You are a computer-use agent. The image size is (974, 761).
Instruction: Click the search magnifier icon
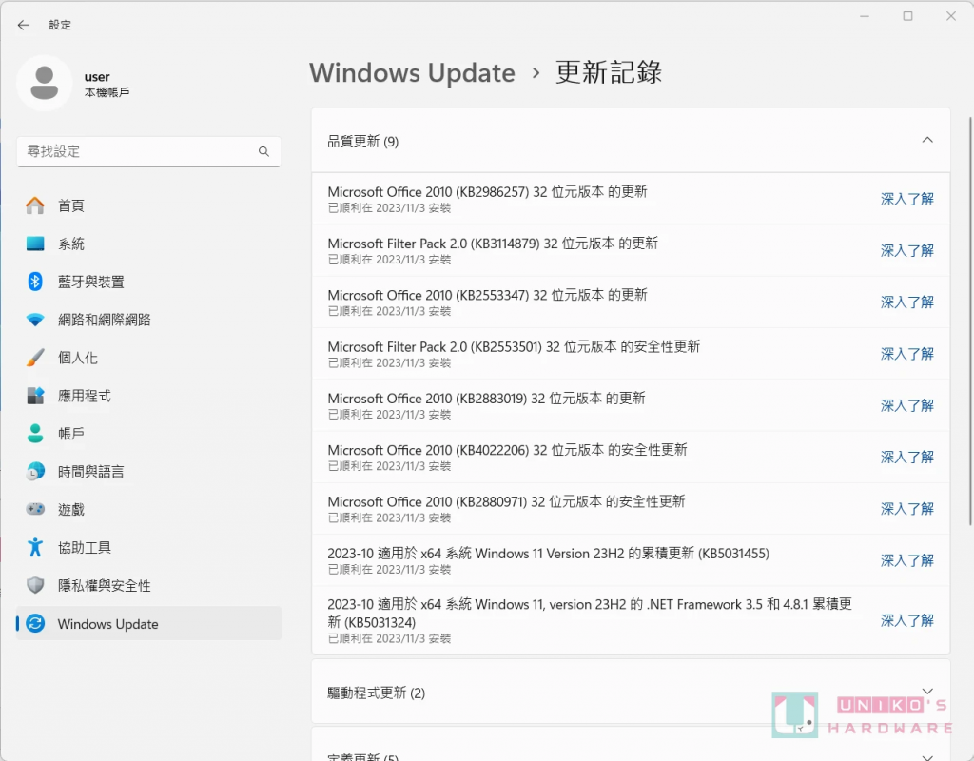[263, 151]
